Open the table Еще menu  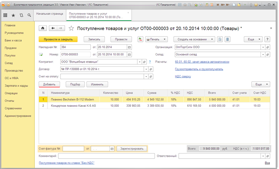tap(260, 84)
